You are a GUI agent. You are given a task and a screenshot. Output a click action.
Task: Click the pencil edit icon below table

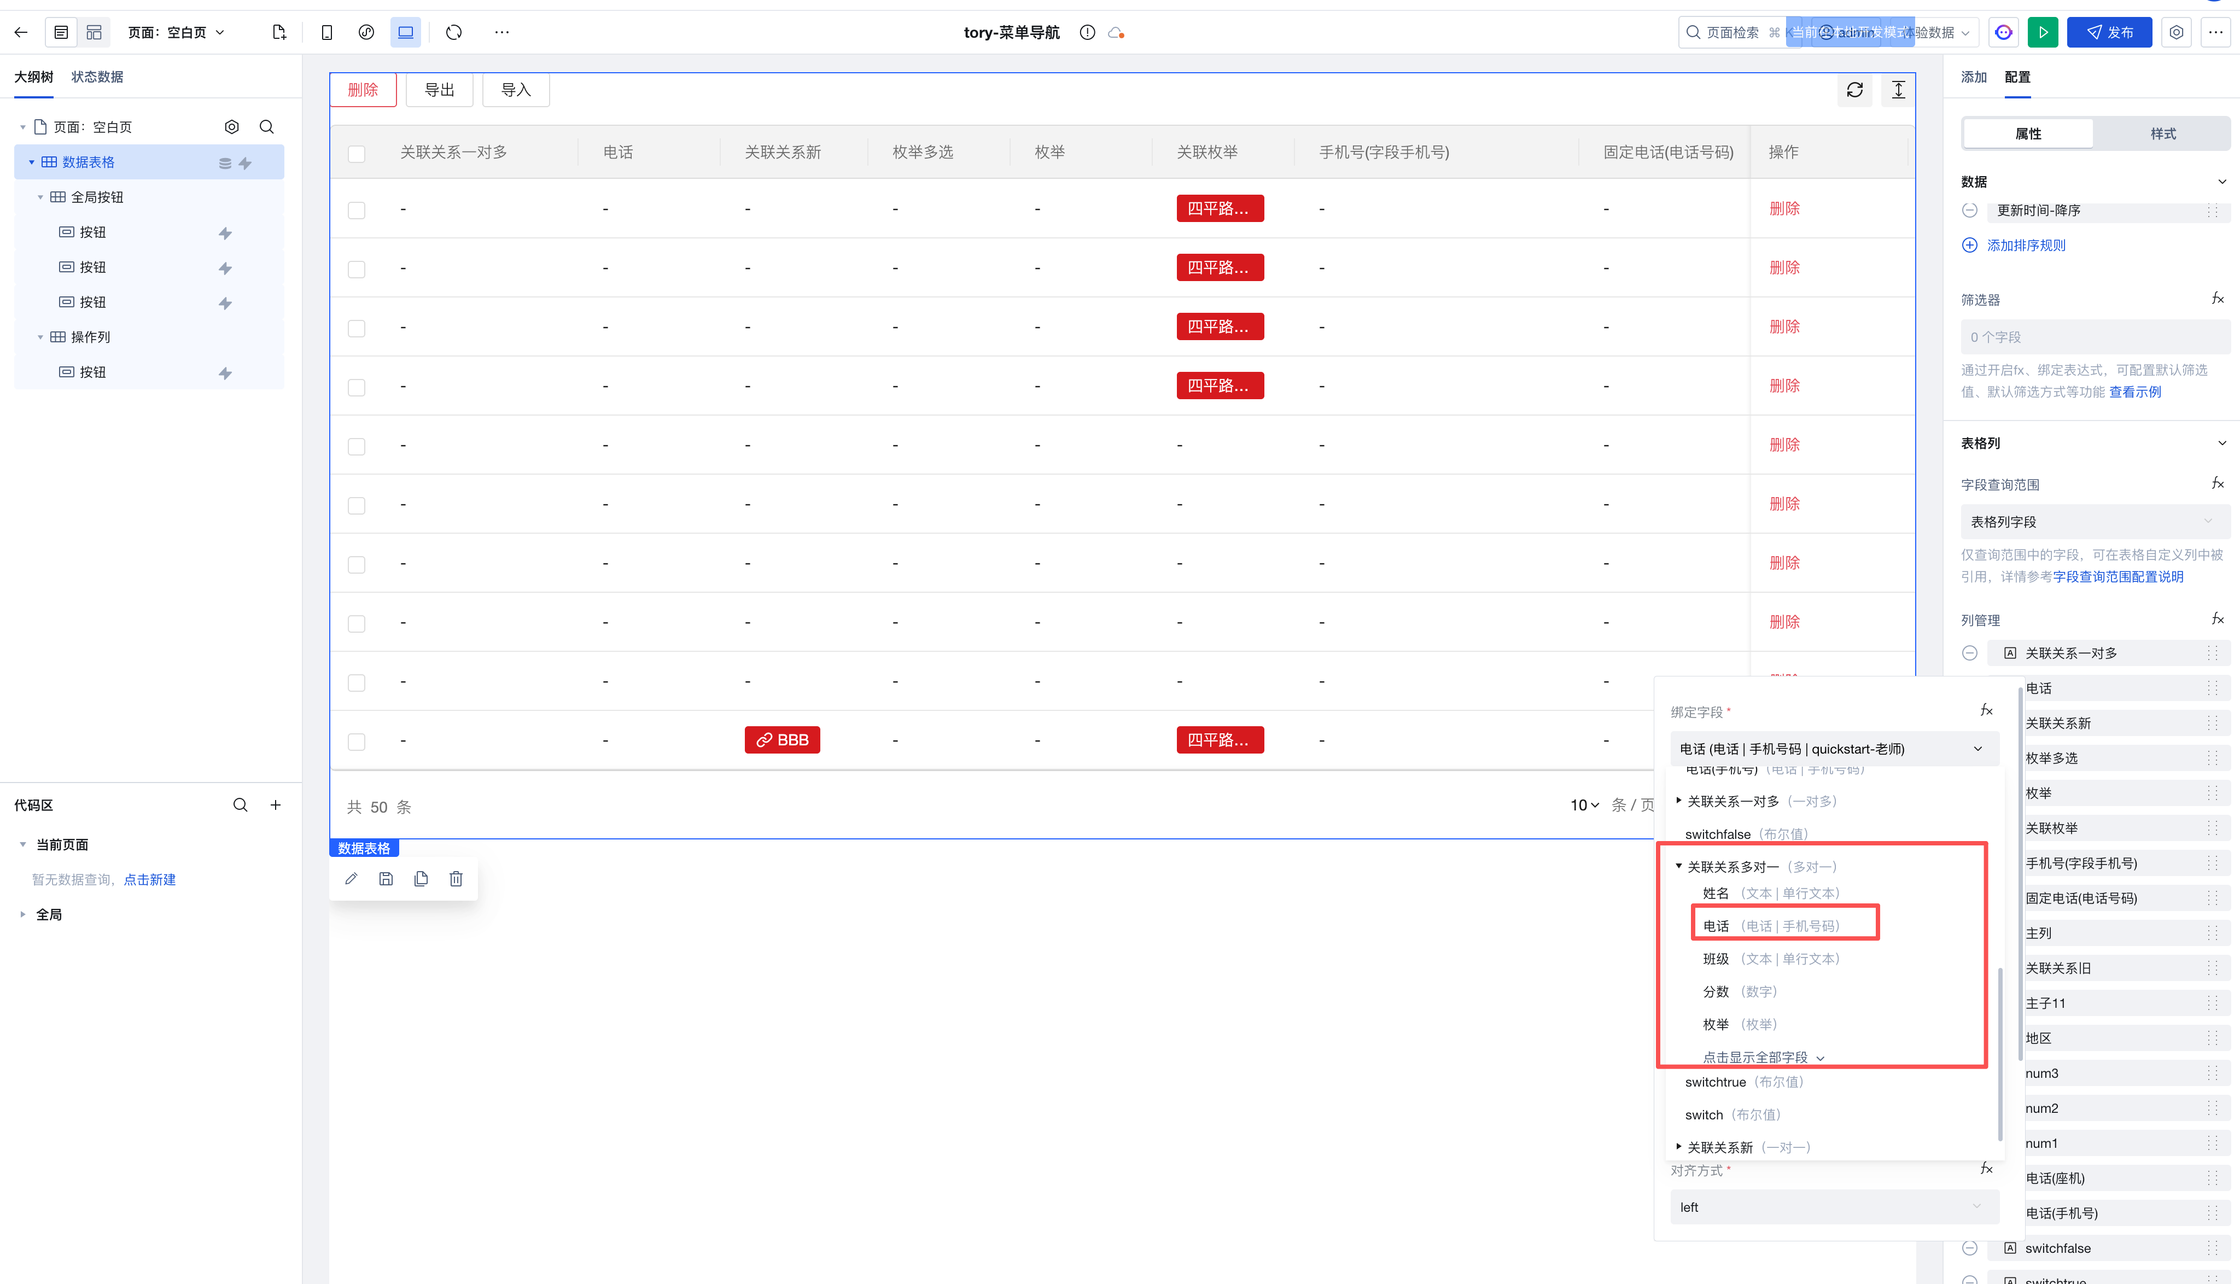351,879
